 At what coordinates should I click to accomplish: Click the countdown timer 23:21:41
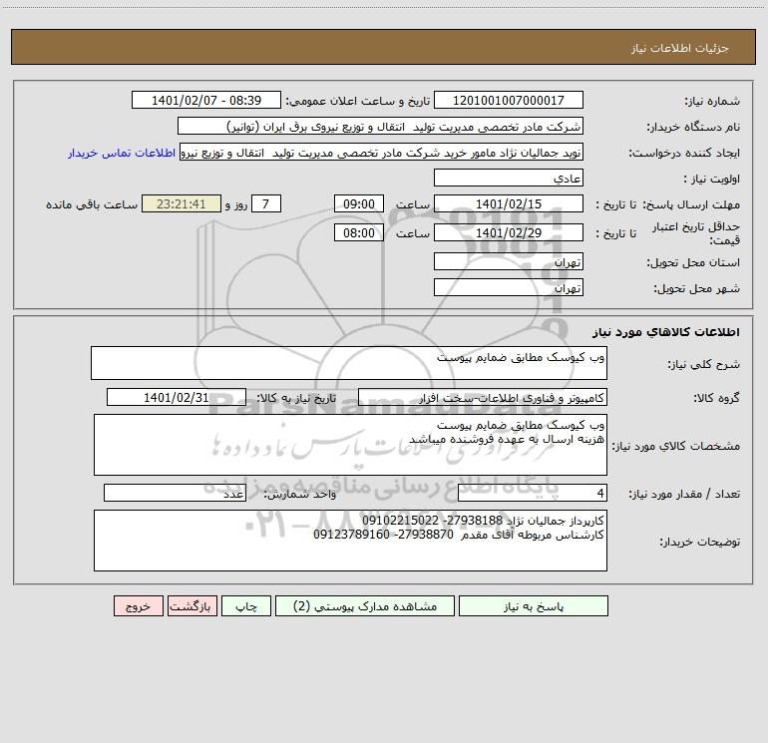tap(182, 203)
